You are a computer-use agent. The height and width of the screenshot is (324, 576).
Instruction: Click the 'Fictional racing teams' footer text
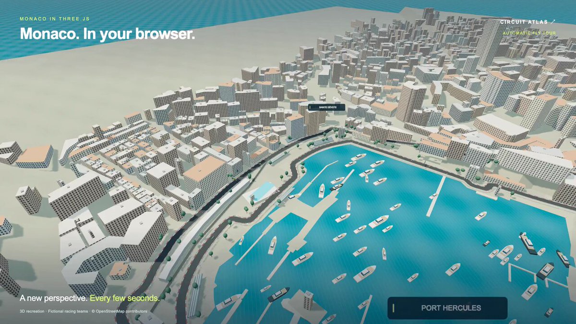pos(68,311)
